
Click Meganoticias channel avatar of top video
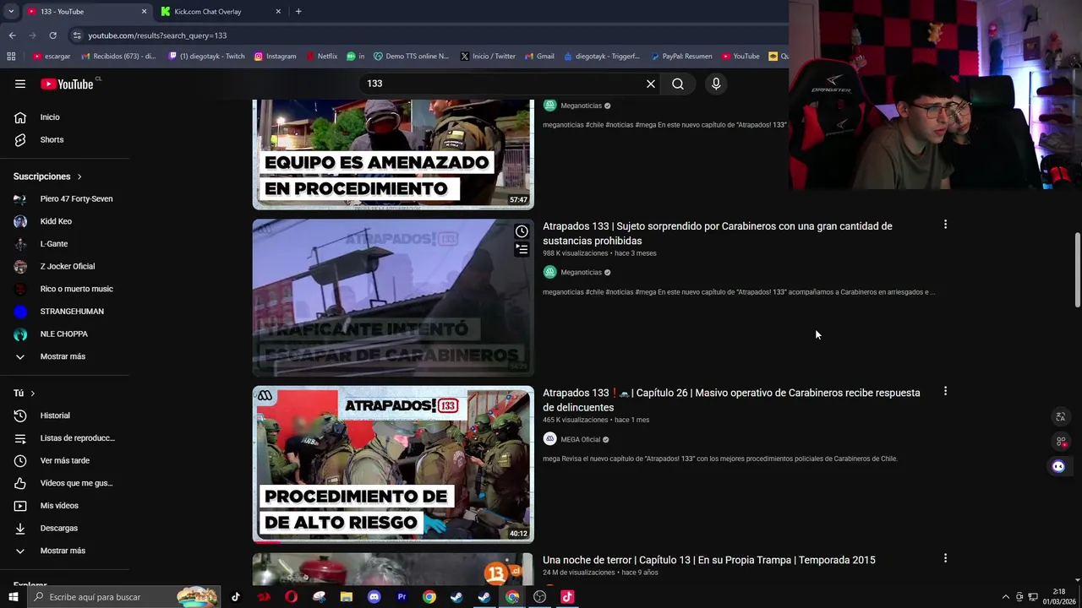[x=549, y=106]
